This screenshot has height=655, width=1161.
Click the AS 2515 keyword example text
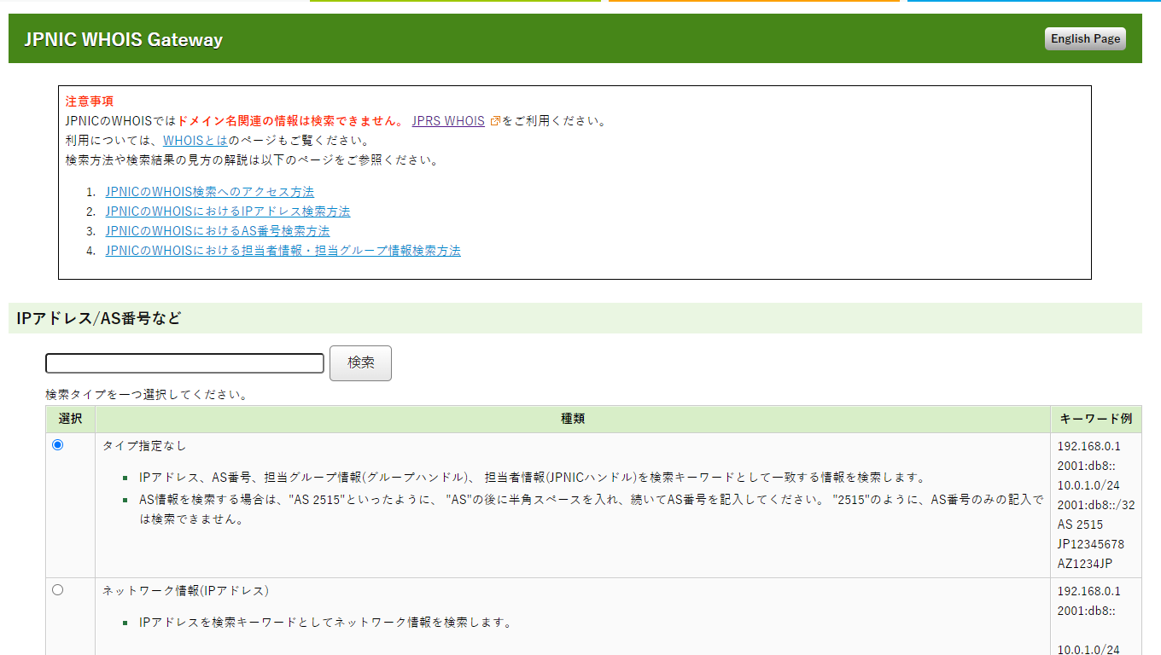[1078, 525]
